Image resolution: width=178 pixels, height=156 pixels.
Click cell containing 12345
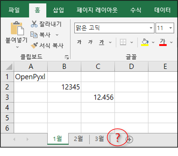[64, 87]
